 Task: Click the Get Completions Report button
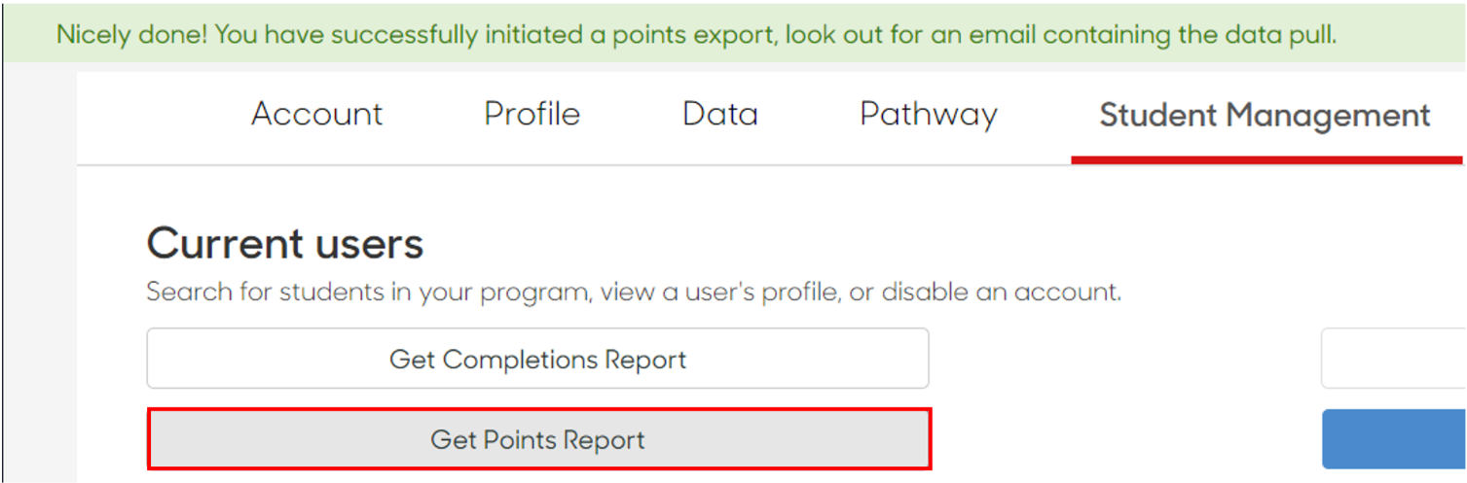pyautogui.click(x=537, y=359)
